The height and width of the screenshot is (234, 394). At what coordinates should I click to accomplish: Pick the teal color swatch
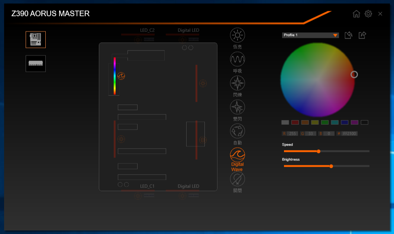click(335, 123)
